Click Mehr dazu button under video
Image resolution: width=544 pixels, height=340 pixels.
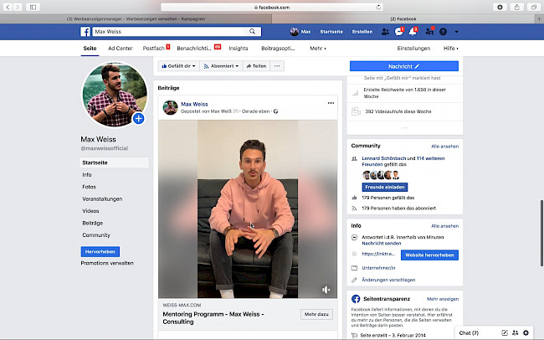click(x=316, y=314)
